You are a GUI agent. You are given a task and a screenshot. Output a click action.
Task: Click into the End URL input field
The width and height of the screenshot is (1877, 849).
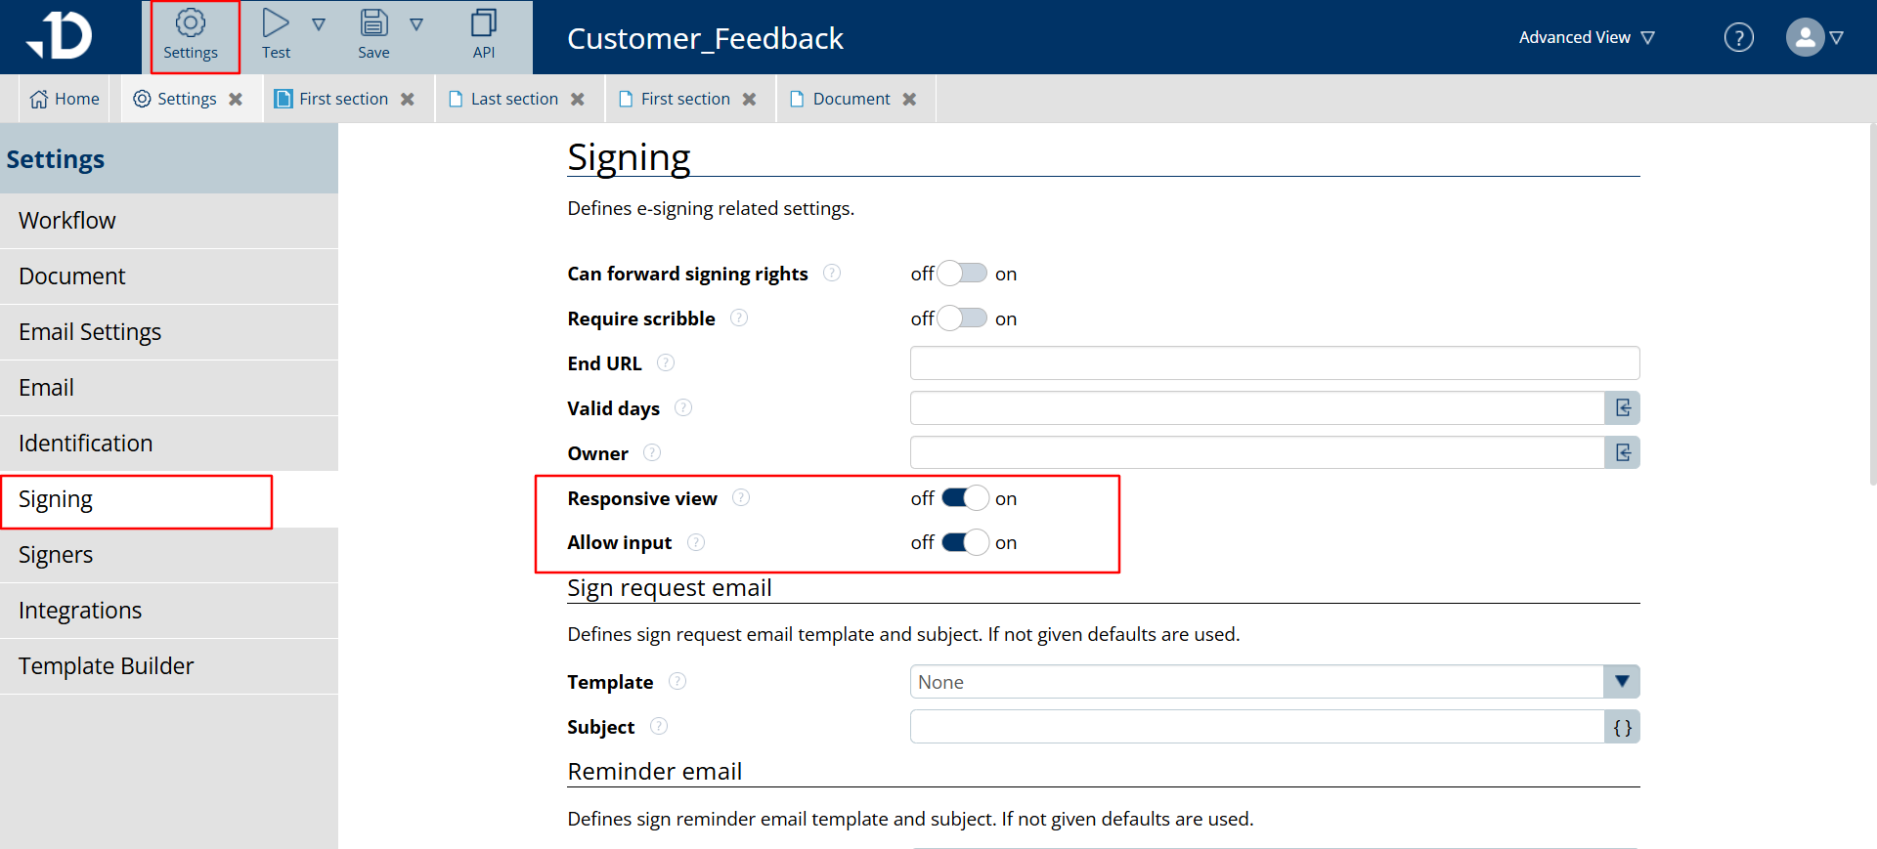pos(1274,363)
